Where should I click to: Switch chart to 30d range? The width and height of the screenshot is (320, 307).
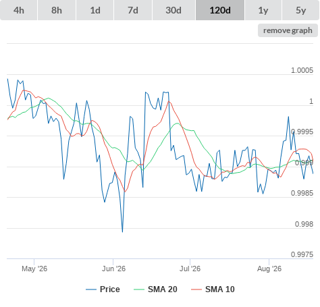(x=174, y=10)
